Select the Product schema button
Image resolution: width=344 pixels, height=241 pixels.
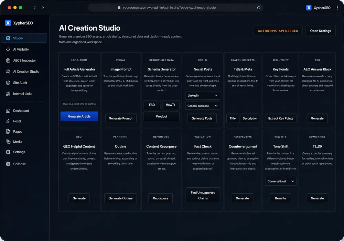point(161,117)
